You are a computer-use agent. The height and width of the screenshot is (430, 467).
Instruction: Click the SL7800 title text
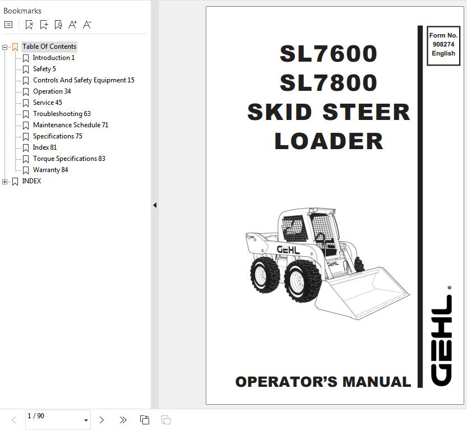[329, 82]
